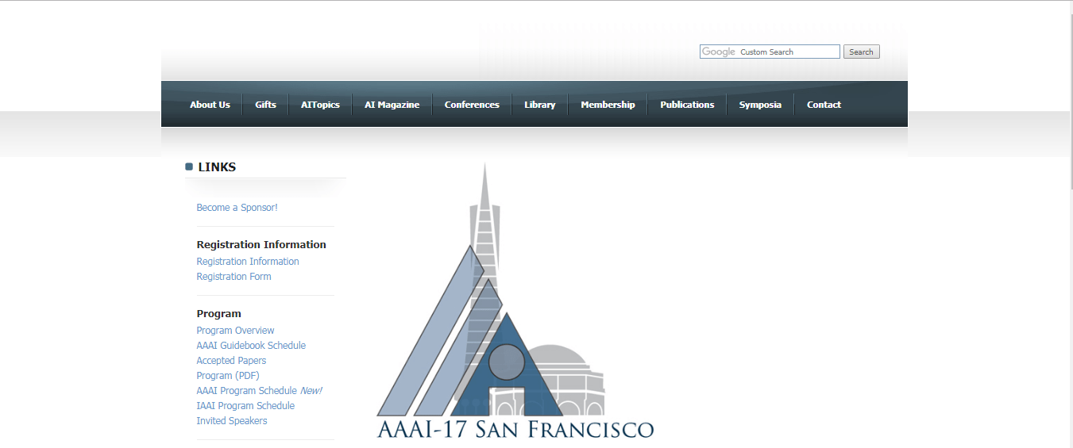Screen dimensions: 1073x448
Task: Click the LINKS sidebar heading
Action: [x=217, y=167]
